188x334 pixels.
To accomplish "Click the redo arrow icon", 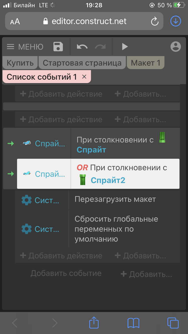I will [x=100, y=47].
